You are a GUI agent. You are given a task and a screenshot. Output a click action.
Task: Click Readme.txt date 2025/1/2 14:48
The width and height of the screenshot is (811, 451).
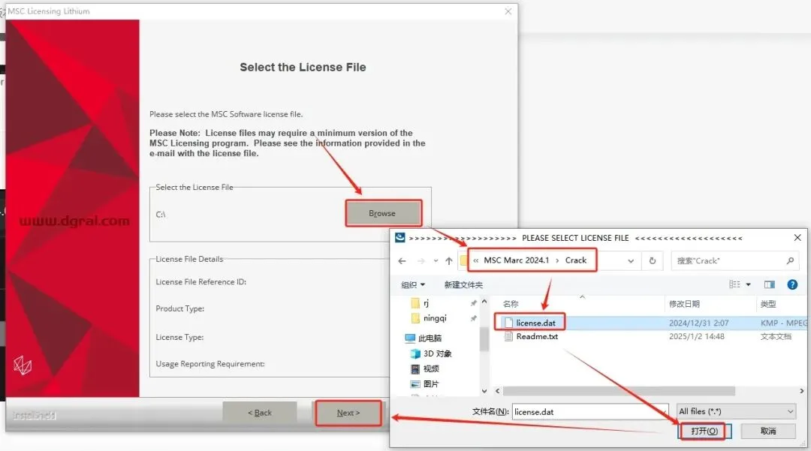tap(696, 336)
